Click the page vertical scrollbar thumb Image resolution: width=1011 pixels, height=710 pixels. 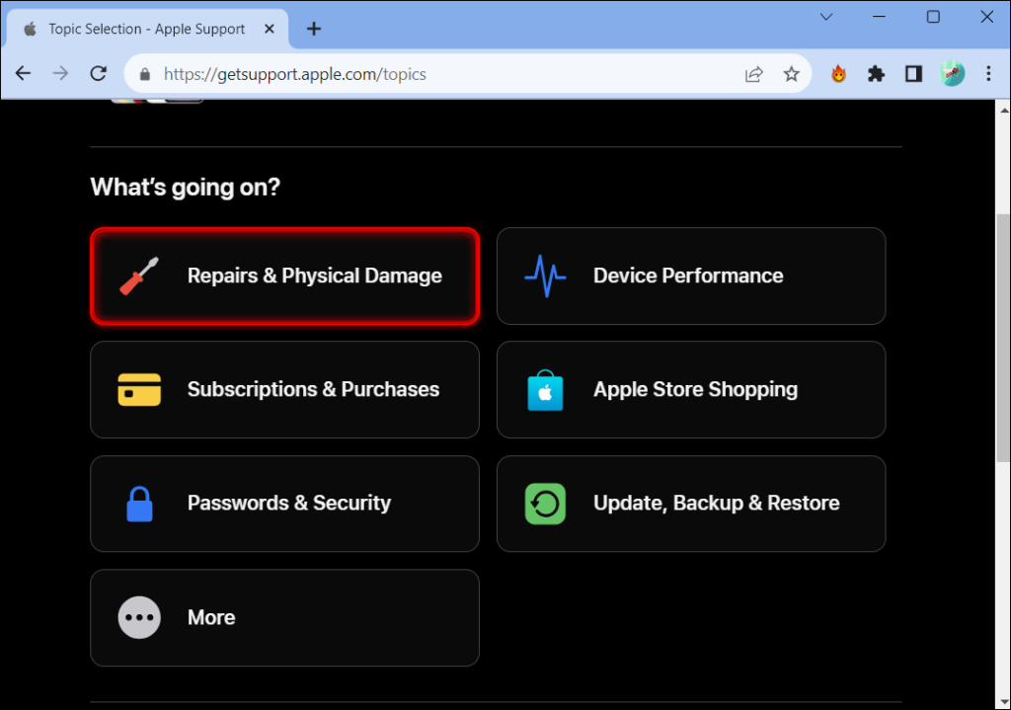(x=1003, y=338)
